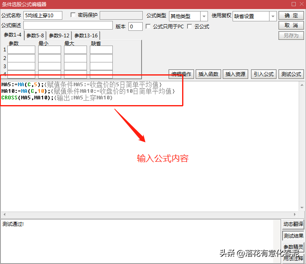306x264 pixels.
Task: Switch to the 参数13-16 tab
Action: 86,36
